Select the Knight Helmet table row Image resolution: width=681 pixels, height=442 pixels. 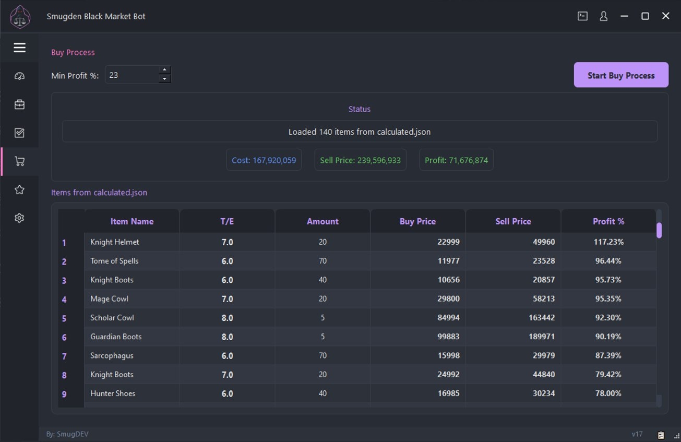coord(313,242)
